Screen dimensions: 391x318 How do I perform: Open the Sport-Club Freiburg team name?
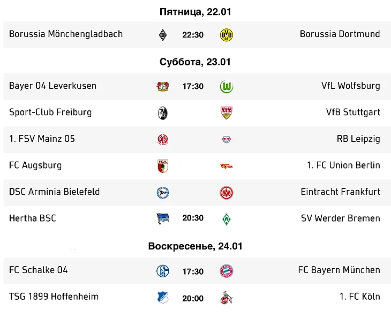[50, 112]
